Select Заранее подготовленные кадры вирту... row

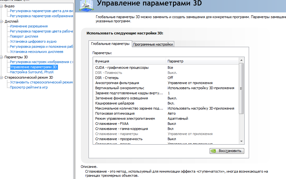tap(166, 93)
